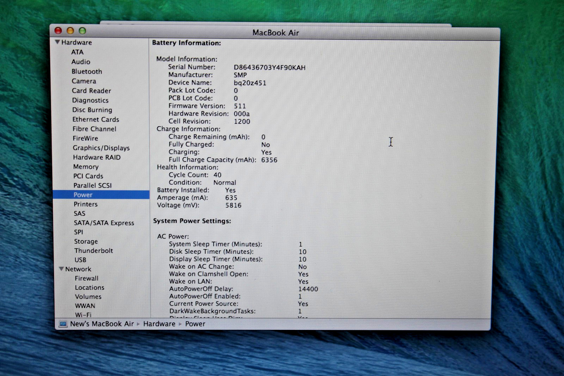The width and height of the screenshot is (564, 376).
Task: Click the System Power Settings heading
Action: coord(192,221)
